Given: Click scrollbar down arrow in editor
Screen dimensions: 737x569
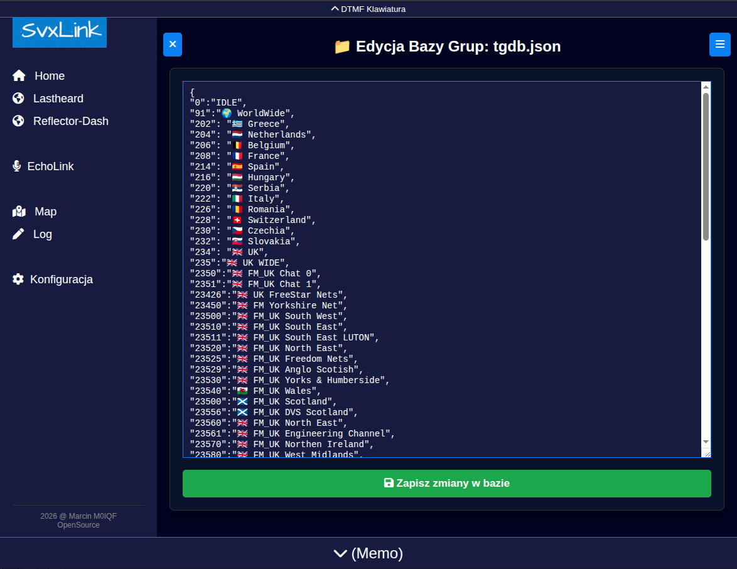Looking at the screenshot, I should pos(706,442).
